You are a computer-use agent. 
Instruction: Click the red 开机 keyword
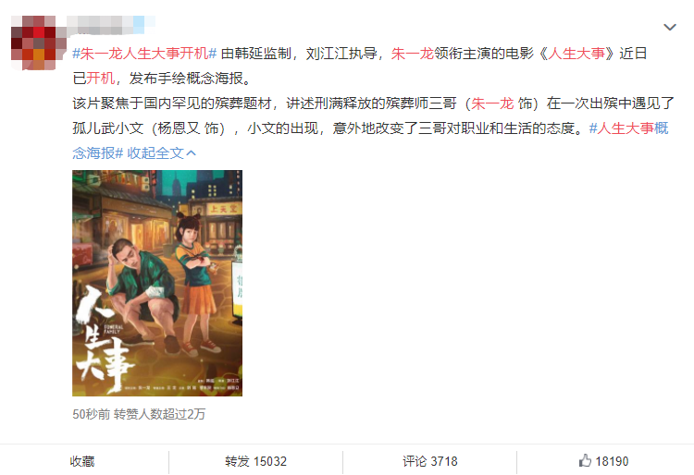tap(101, 79)
